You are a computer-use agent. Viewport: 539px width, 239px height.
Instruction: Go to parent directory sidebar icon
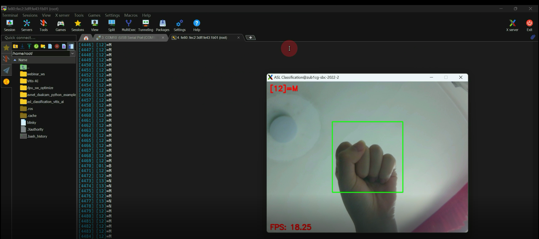coord(15,46)
